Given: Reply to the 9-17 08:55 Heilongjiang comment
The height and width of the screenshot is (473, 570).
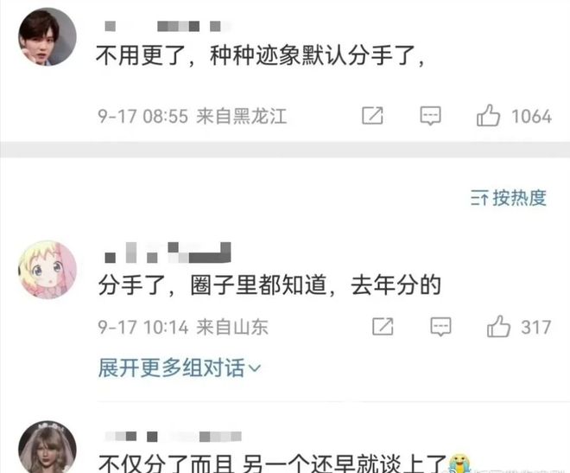Looking at the screenshot, I should (x=431, y=116).
